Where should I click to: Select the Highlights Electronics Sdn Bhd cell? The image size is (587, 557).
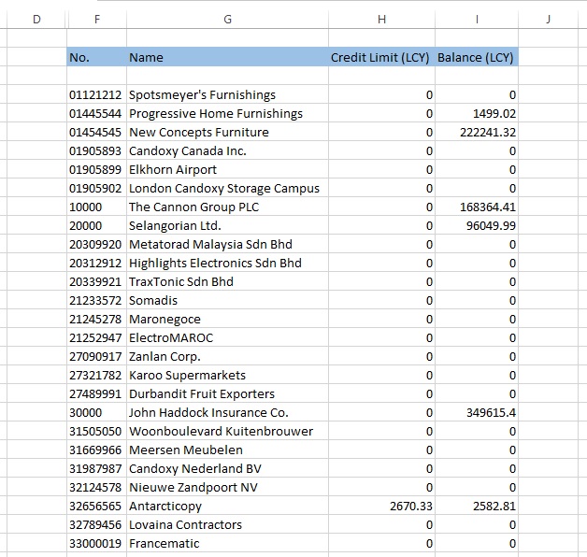pyautogui.click(x=228, y=264)
